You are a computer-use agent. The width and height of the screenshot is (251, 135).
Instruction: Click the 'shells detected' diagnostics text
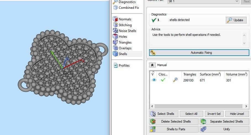pyautogui.click(x=179, y=20)
